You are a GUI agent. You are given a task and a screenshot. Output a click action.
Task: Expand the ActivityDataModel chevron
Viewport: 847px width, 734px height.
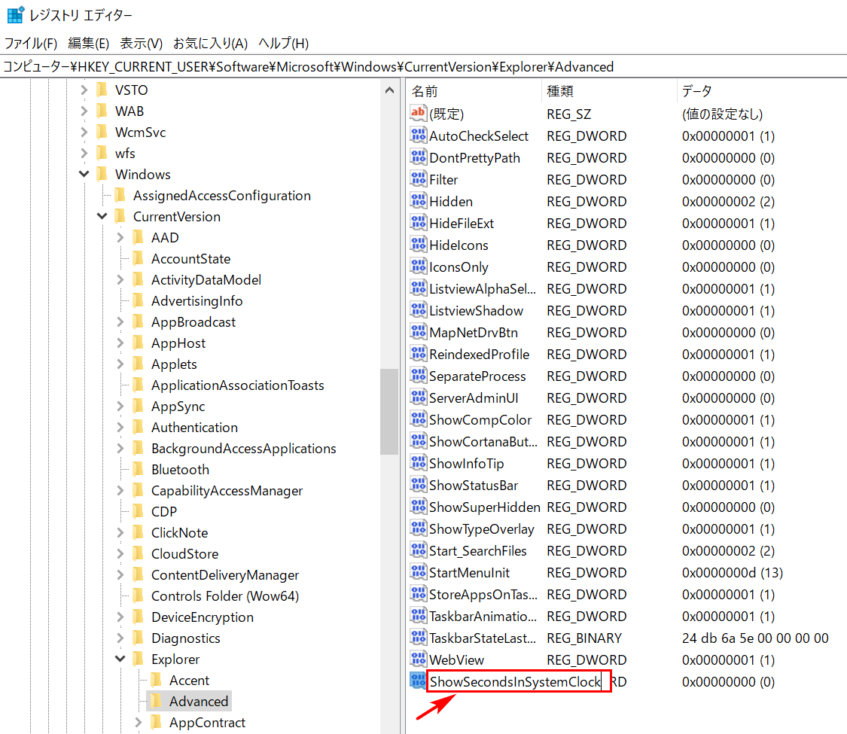120,280
